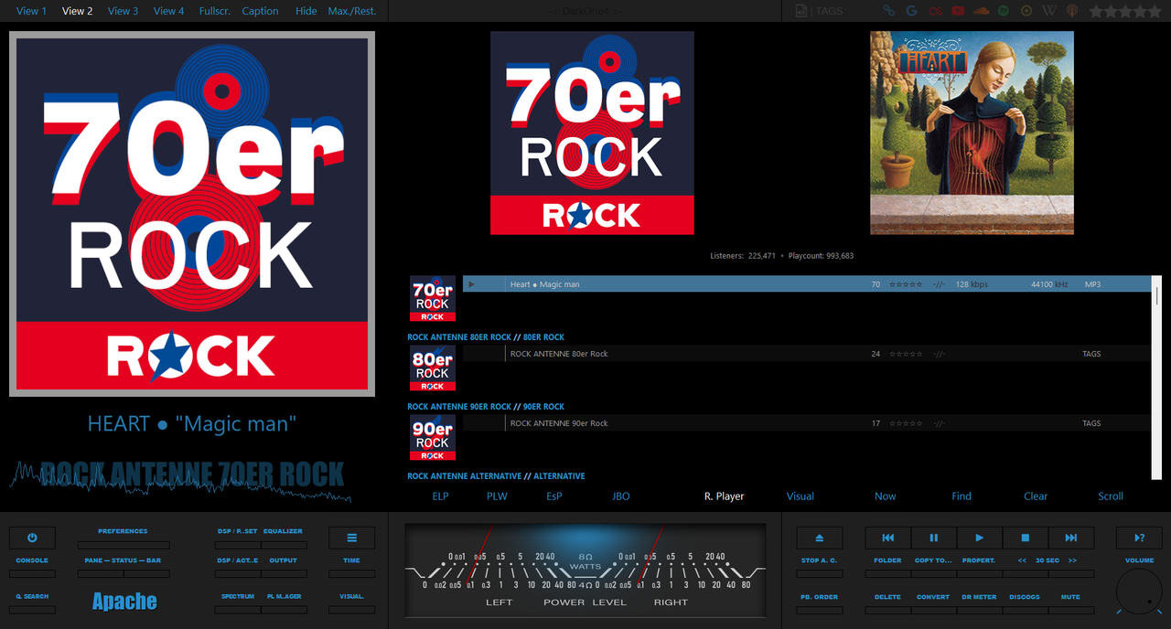Switch to View 2
This screenshot has width=1171, height=629.
click(77, 11)
